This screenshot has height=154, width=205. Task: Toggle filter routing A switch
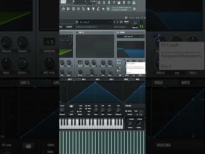pyautogui.click(x=118, y=60)
